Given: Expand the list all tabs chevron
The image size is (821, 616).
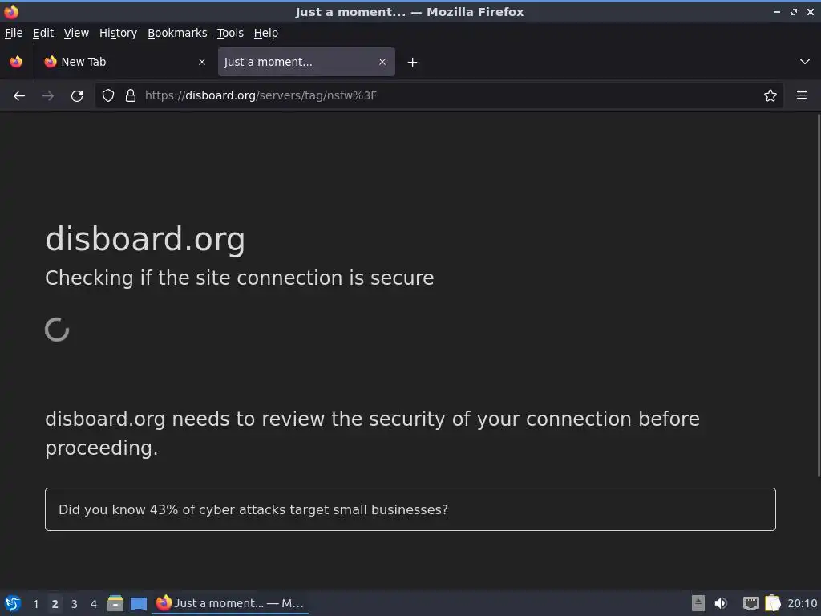Looking at the screenshot, I should 804,62.
